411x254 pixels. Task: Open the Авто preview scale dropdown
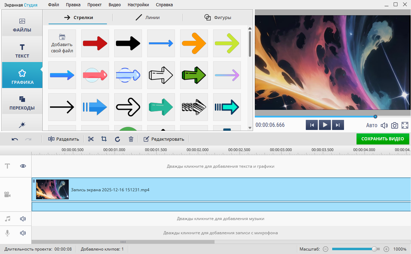(372, 125)
